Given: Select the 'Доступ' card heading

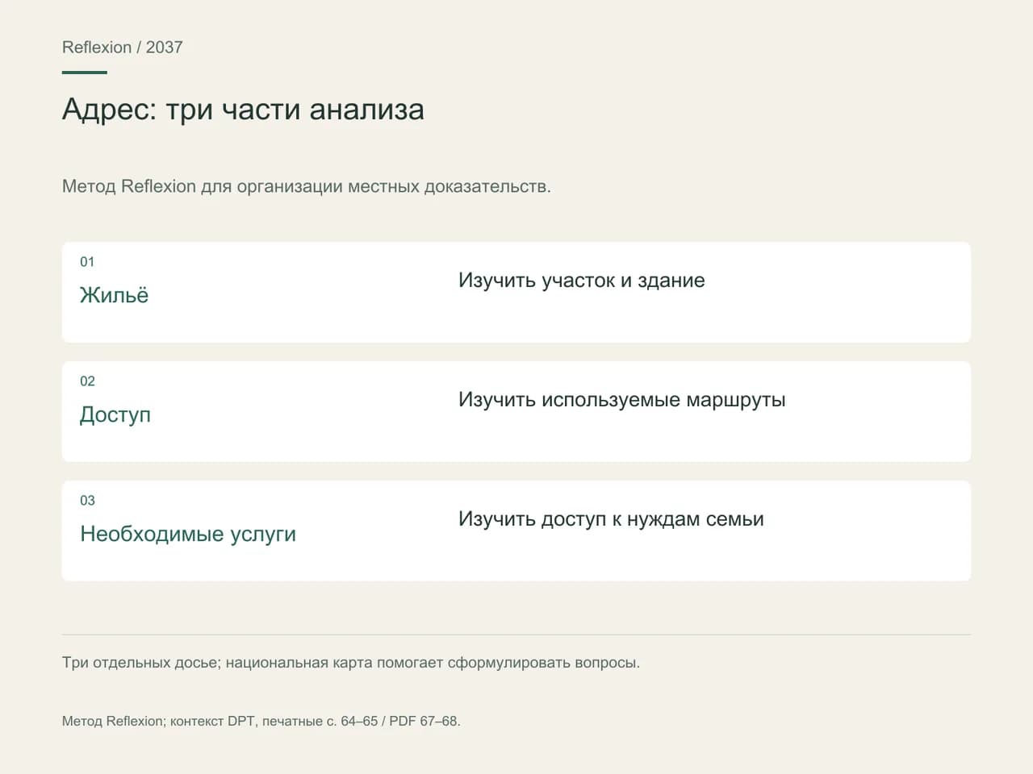Looking at the screenshot, I should [x=115, y=414].
